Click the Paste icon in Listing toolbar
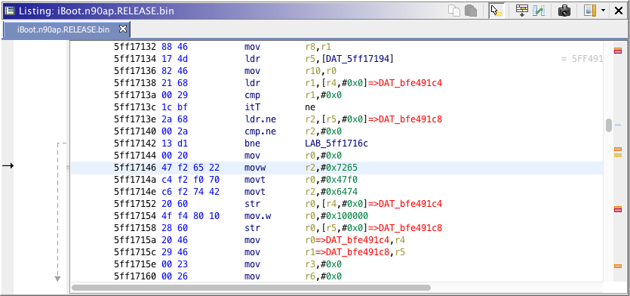 [x=471, y=11]
